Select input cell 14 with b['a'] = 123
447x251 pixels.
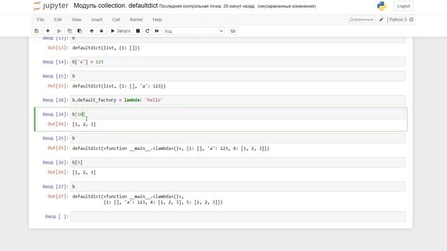tap(238, 62)
